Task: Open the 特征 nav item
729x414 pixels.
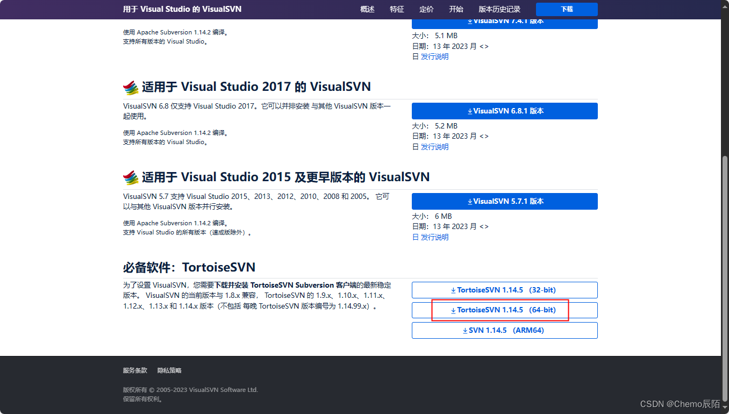Action: pyautogui.click(x=397, y=10)
